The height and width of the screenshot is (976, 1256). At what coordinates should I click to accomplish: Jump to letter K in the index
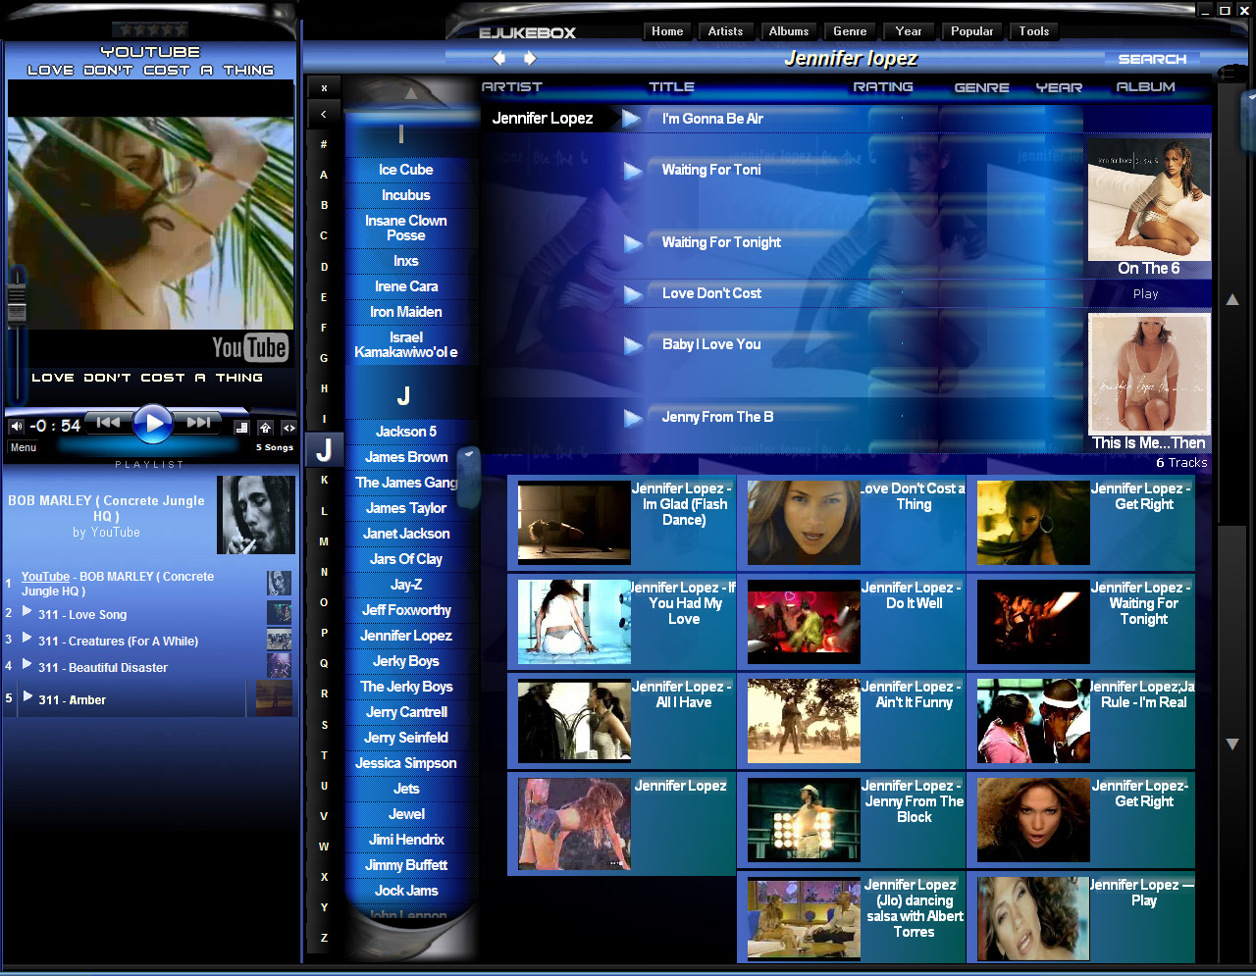pos(324,480)
